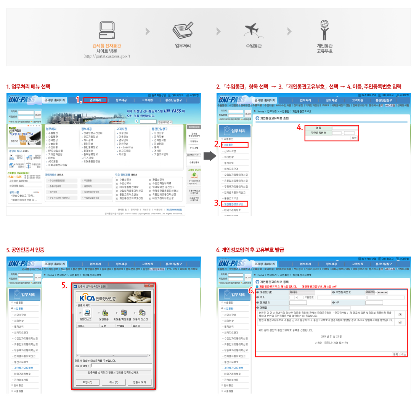Open the 업무처리 menu highlighted in step 1
This screenshot has height=397, width=419.
pos(95,100)
